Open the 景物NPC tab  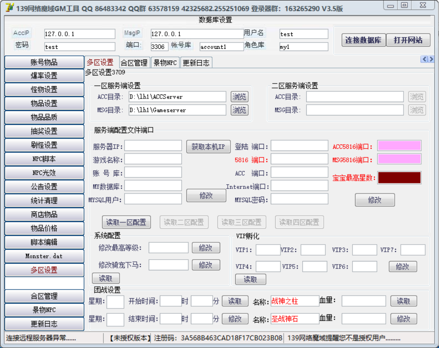click(x=165, y=63)
